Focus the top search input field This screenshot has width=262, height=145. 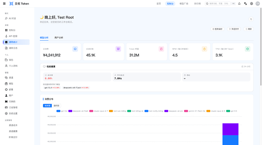click(218, 3)
